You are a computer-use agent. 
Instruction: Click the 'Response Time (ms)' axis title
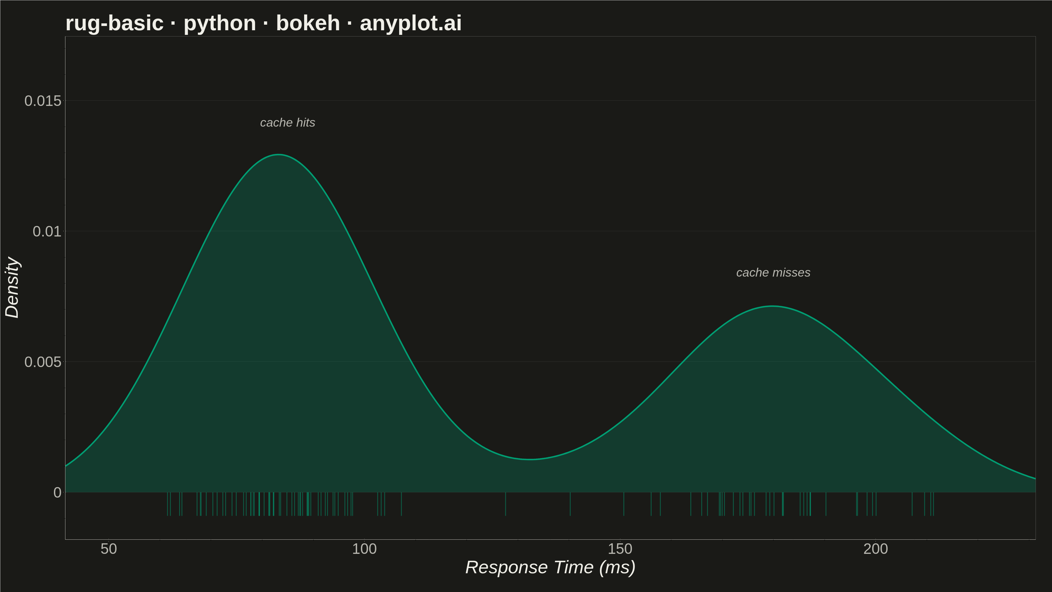tap(550, 567)
